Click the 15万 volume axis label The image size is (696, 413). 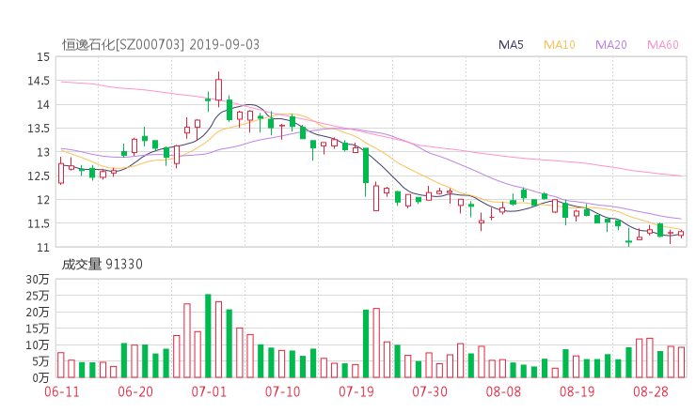click(38, 329)
